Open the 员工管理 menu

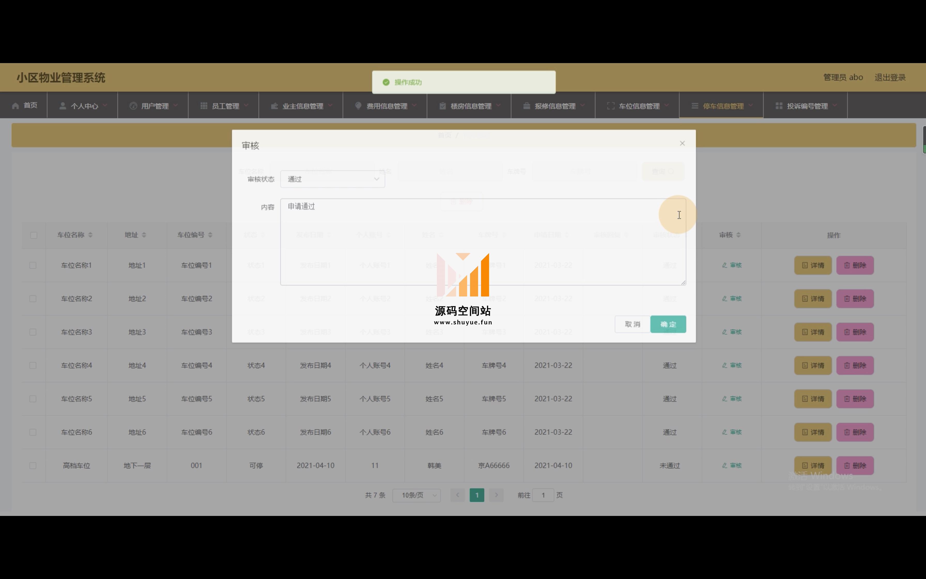tap(224, 106)
